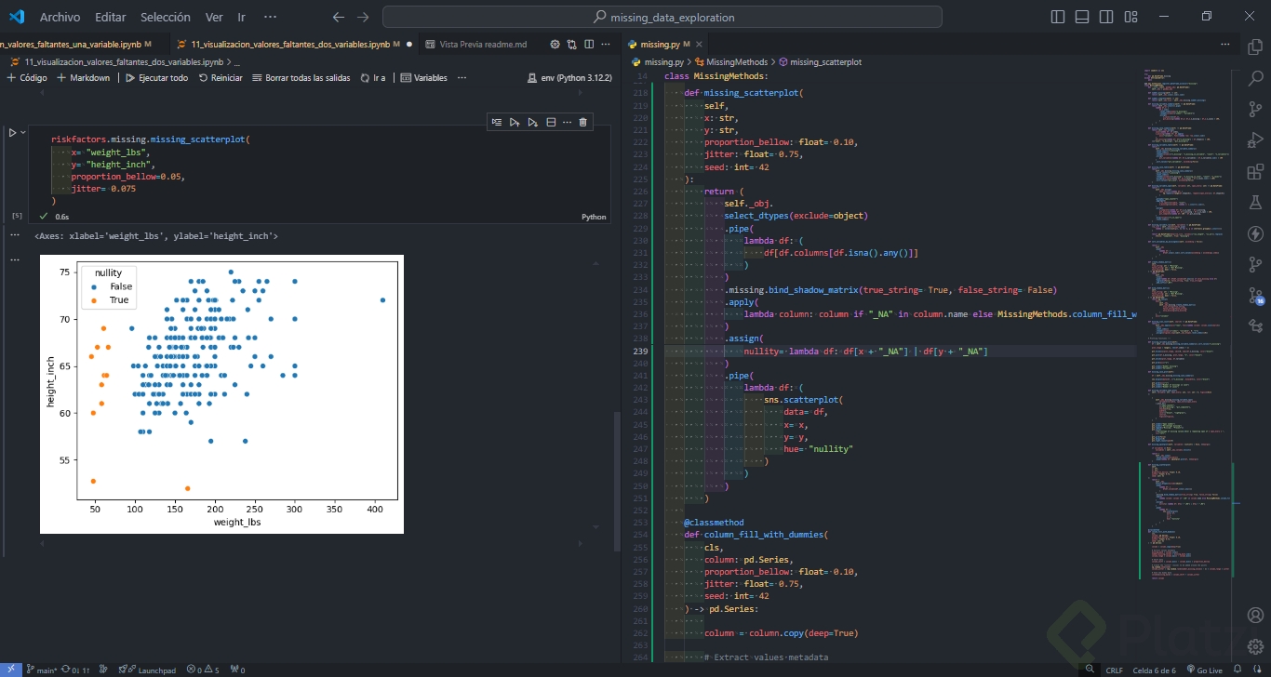
Task: Open the Run and Debug view
Action: [x=1255, y=139]
